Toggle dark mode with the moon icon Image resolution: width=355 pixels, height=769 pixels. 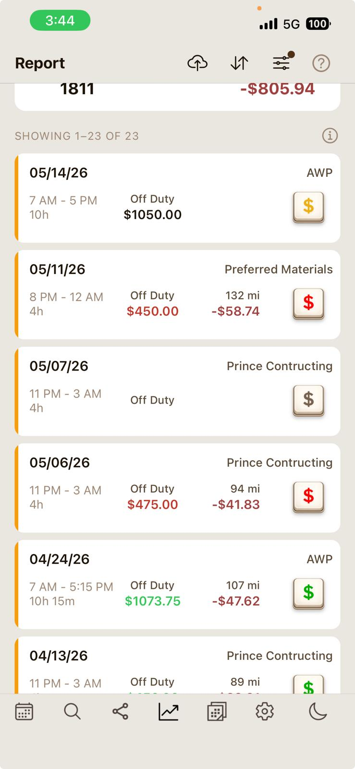click(318, 711)
